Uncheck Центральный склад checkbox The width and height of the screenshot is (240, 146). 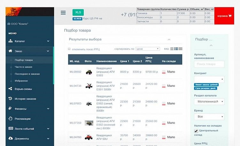tap(196, 131)
